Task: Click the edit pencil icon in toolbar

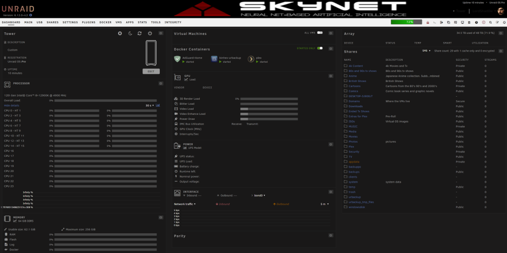Action: 497,23
